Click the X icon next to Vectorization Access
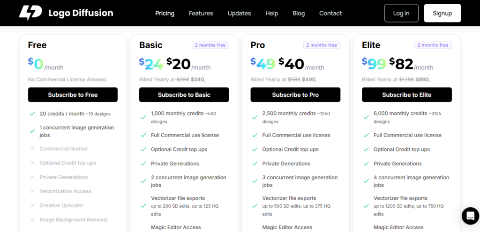Viewport: 480px width, 232px height. (x=32, y=191)
